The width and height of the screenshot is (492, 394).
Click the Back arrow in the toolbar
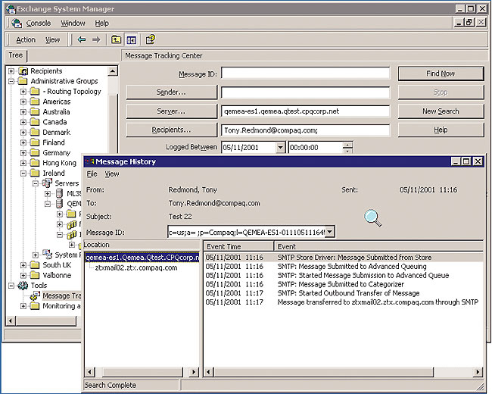[x=82, y=40]
